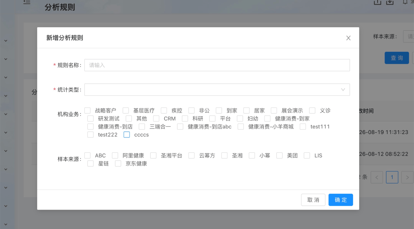Check the 战略客户 checkbox
The image size is (414, 229).
(x=87, y=110)
